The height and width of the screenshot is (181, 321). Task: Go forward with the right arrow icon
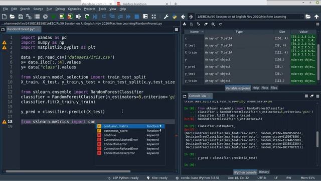click(x=191, y=17)
